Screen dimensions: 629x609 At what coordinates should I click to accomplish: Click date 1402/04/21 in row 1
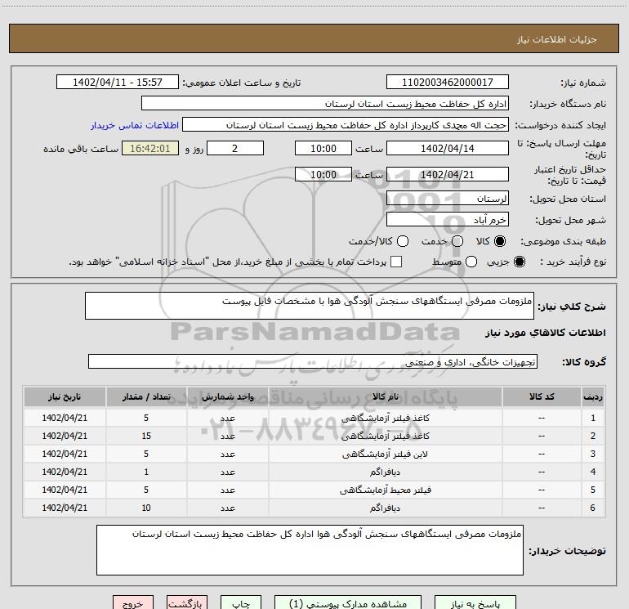[x=65, y=418]
